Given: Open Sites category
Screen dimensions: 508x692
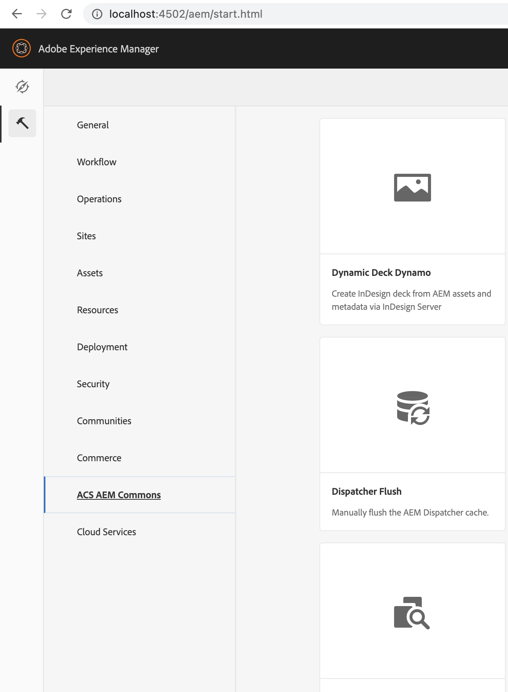Looking at the screenshot, I should coord(86,236).
